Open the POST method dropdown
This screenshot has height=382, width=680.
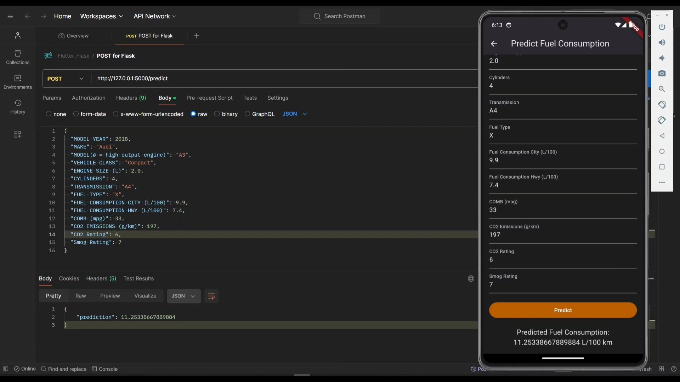click(x=66, y=79)
